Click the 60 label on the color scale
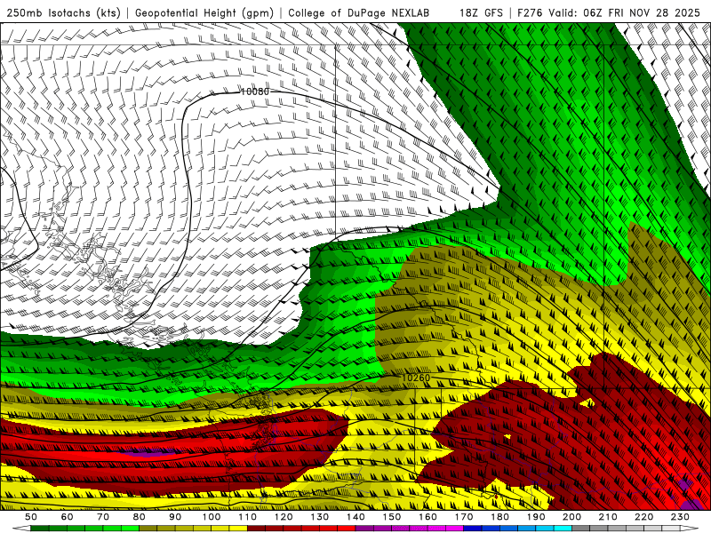 [x=68, y=517]
